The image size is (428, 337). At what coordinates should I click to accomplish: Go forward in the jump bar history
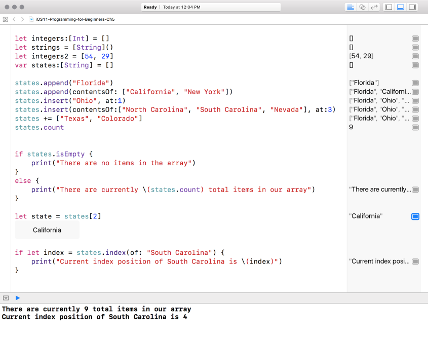pyautogui.click(x=22, y=19)
